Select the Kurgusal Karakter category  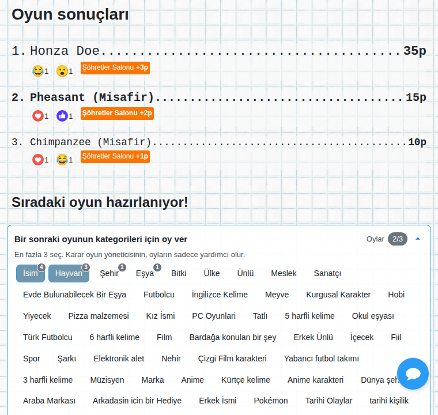pyautogui.click(x=338, y=295)
